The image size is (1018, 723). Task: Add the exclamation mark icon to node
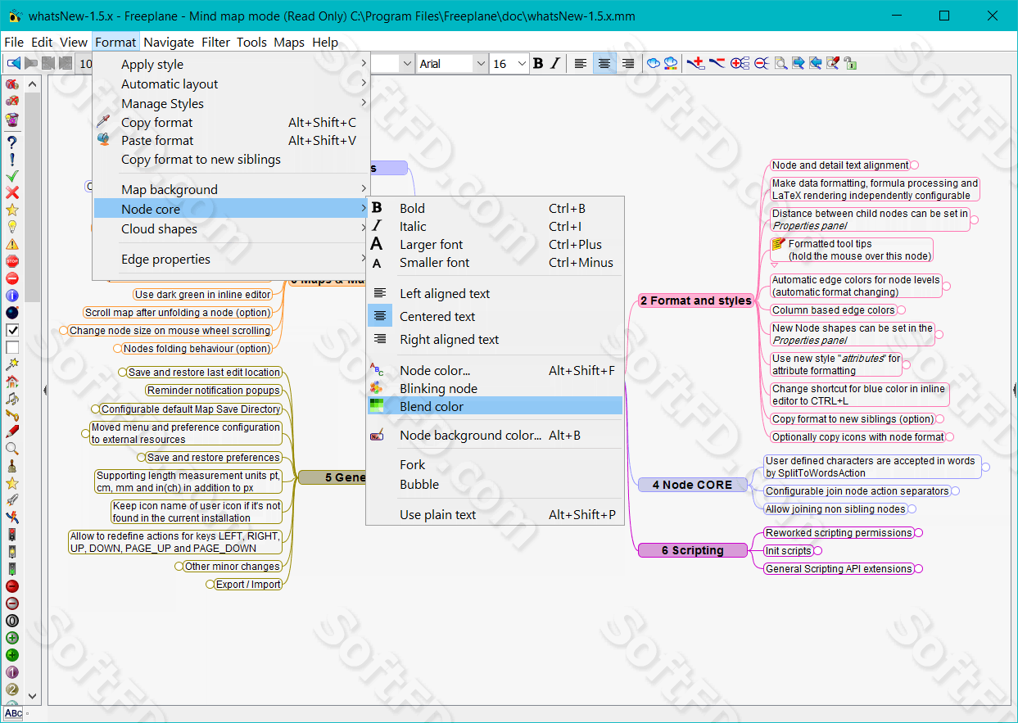[12, 159]
